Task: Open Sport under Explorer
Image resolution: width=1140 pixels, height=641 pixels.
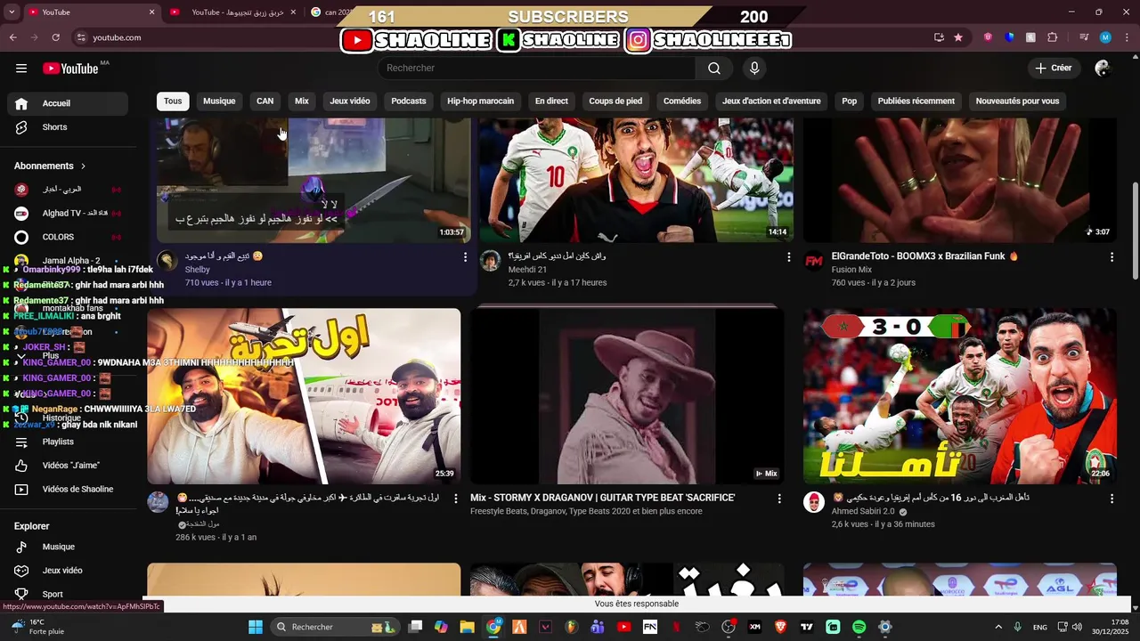Action: pos(68,595)
